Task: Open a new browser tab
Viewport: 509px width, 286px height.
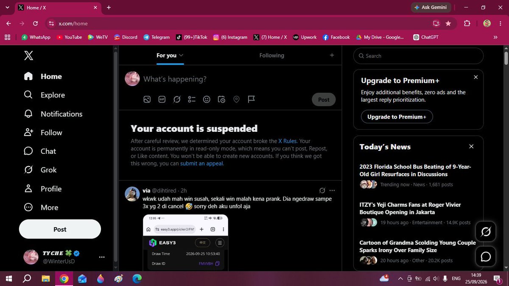Action: click(x=109, y=8)
